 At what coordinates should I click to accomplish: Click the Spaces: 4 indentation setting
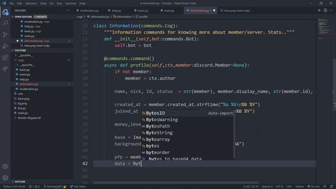coord(267,187)
